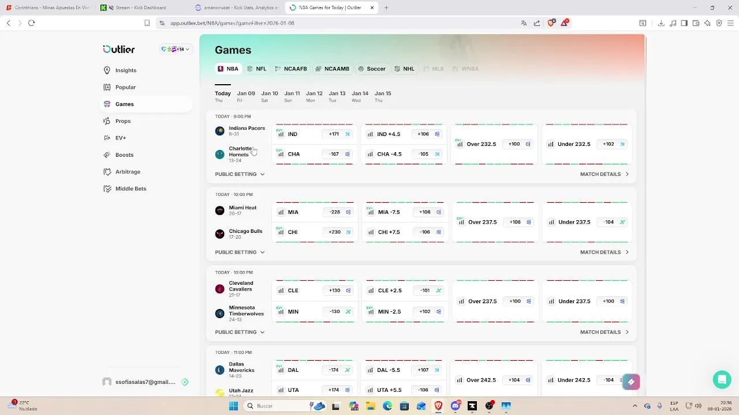The width and height of the screenshot is (739, 415).
Task: Open the Boosts sidebar icon
Action: [107, 155]
